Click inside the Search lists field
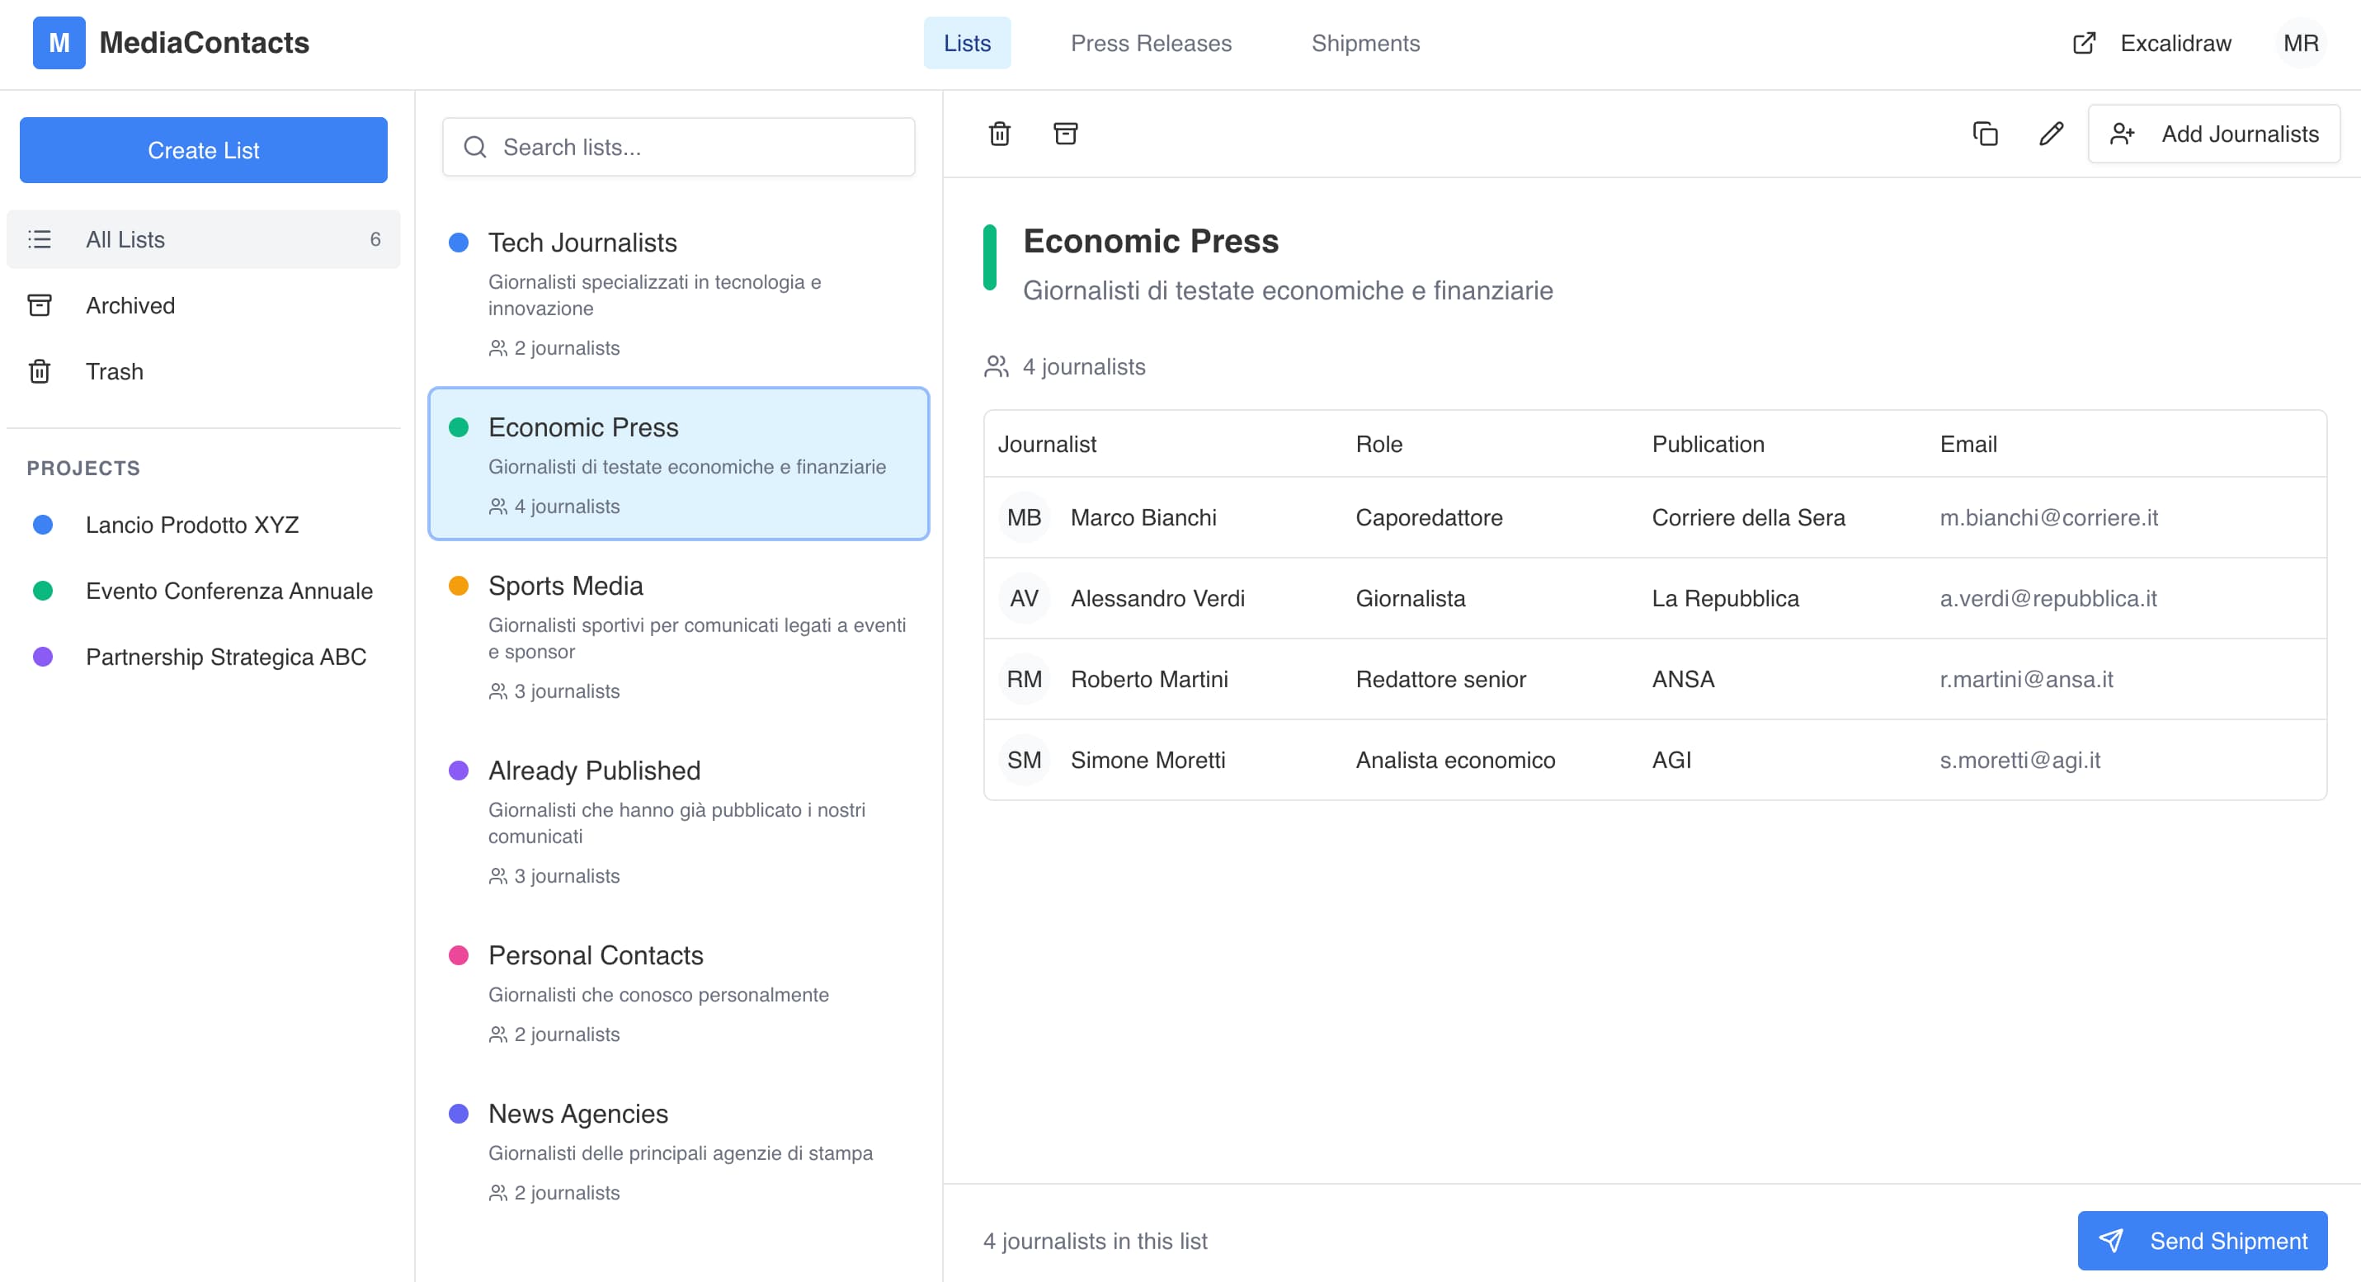 (678, 147)
